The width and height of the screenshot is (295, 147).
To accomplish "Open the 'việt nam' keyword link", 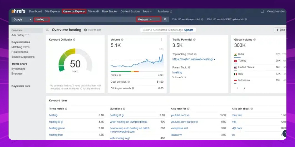I will coord(237,128).
